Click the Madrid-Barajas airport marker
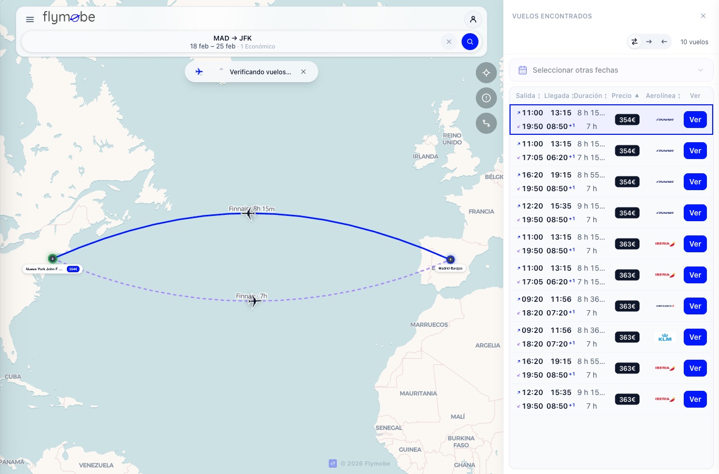This screenshot has height=474, width=719. pyautogui.click(x=451, y=259)
